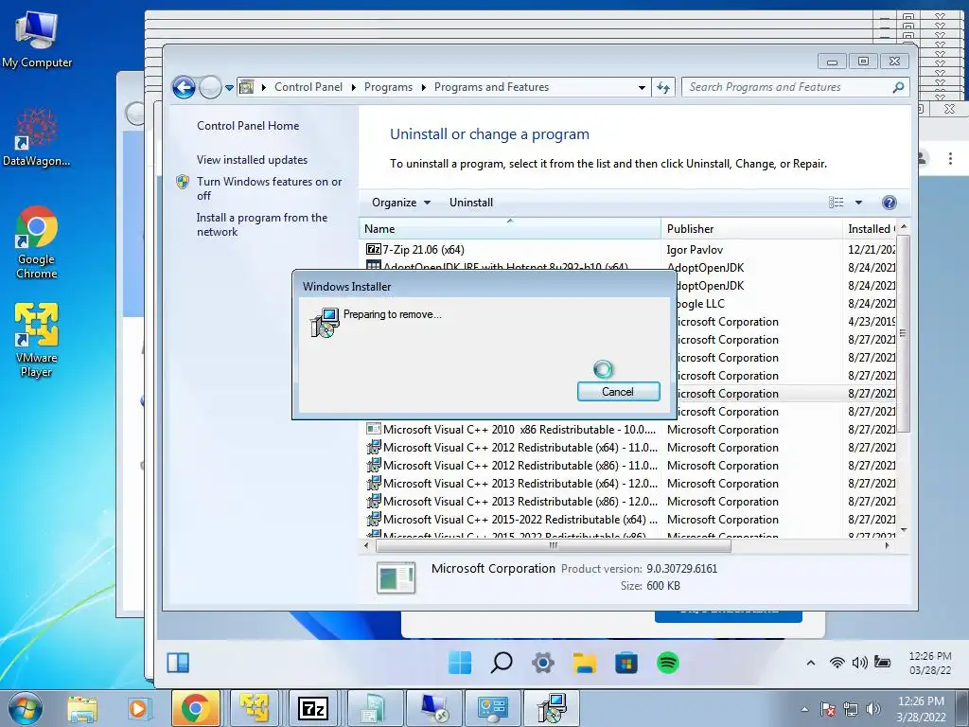Screen dimensions: 969x727
Task: Open DataWagon desktop shortcut
Action: [37, 136]
